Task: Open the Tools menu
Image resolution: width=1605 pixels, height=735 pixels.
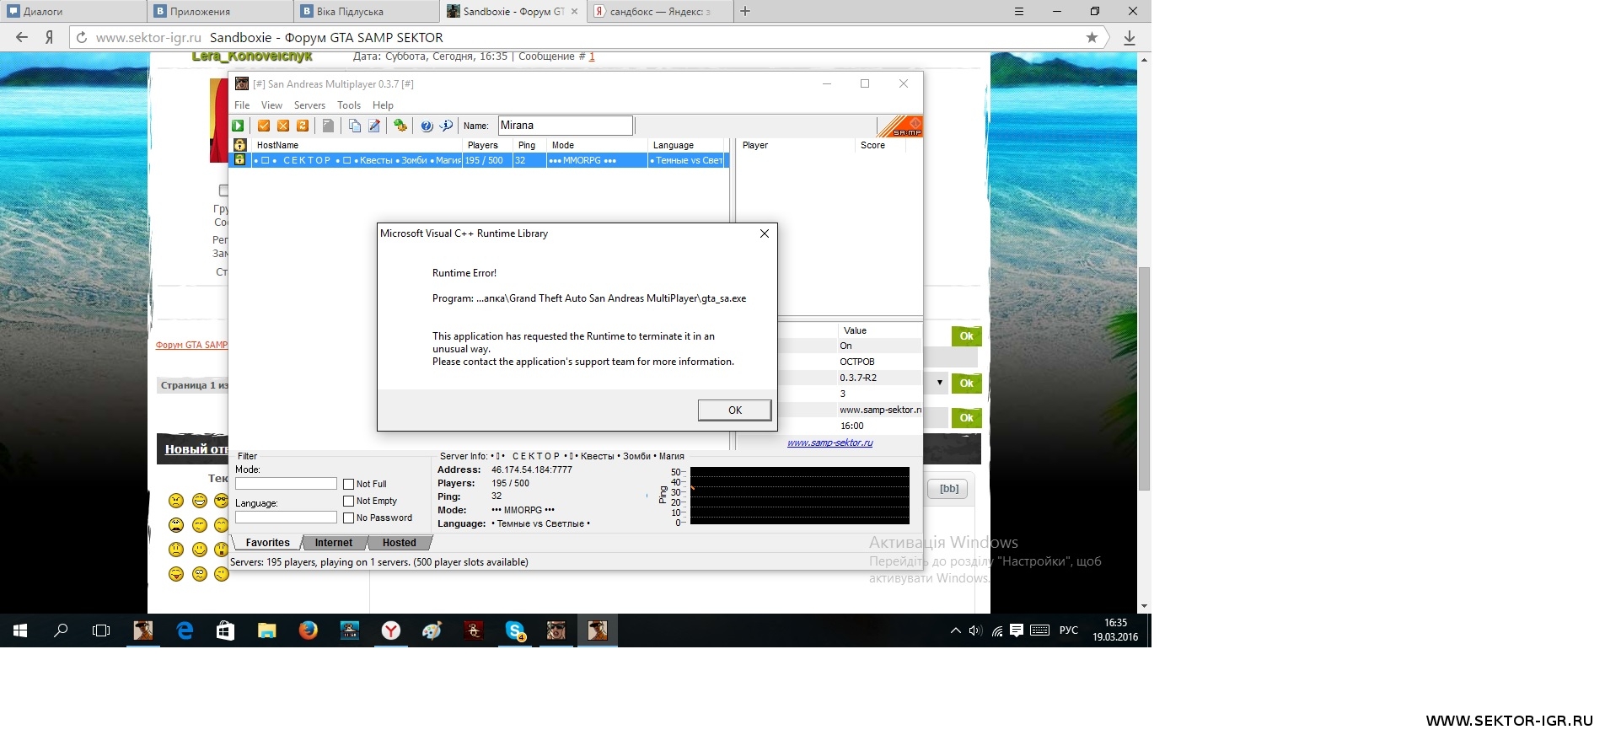Action: [x=348, y=105]
